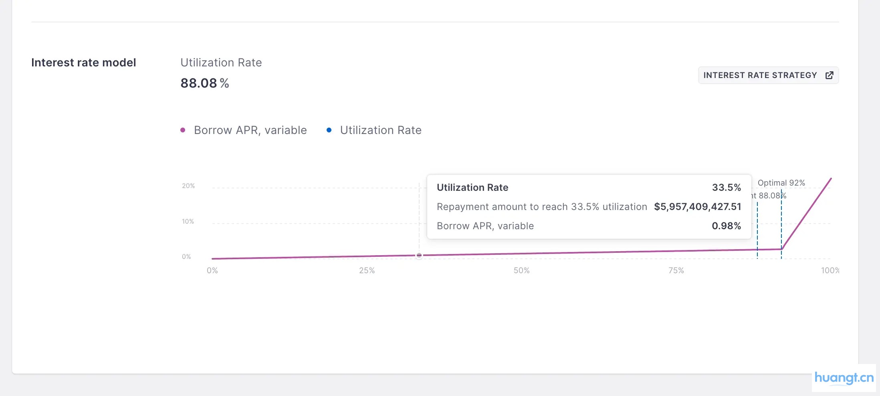The image size is (880, 396).
Task: Open INTEREST RATE STRATEGY
Action: [x=760, y=75]
